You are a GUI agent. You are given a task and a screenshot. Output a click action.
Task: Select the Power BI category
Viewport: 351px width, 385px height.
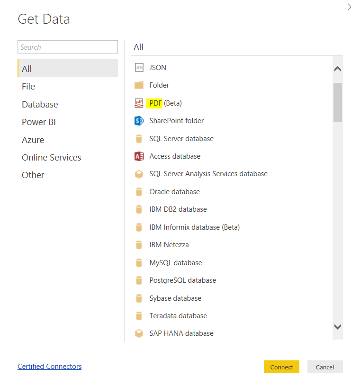68,122
